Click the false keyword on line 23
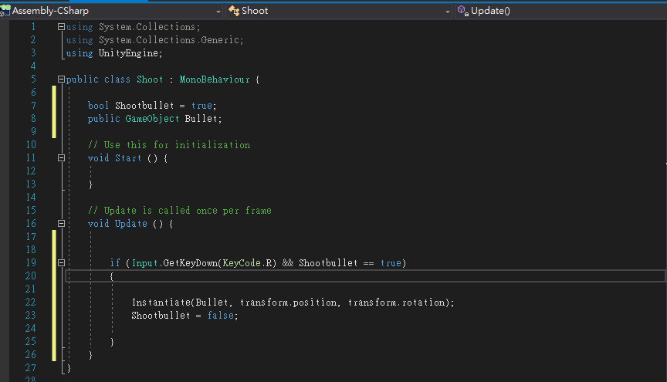The image size is (667, 382). coord(221,316)
